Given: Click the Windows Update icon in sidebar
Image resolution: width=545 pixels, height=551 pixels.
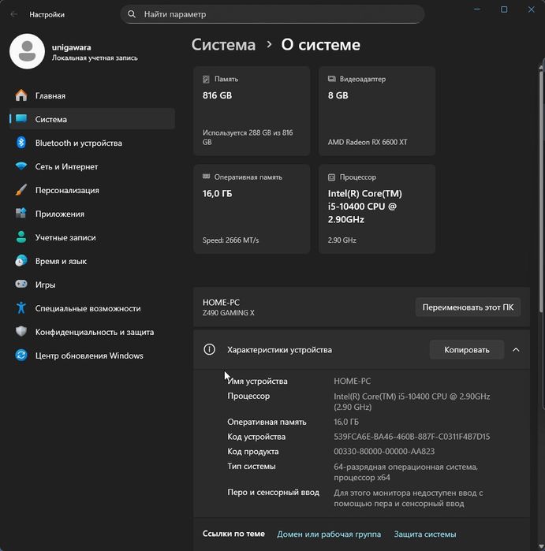Looking at the screenshot, I should [x=21, y=356].
